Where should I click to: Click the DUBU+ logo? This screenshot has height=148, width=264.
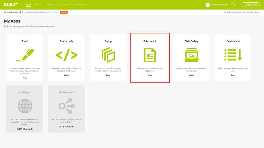[11, 4]
